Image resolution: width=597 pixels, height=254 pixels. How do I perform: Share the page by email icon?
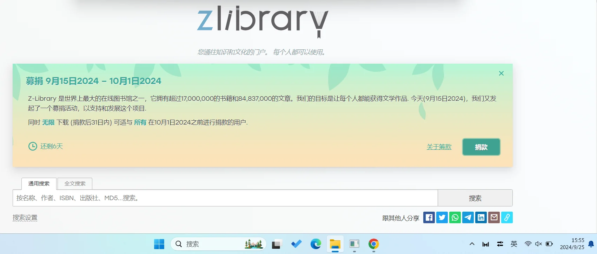click(494, 218)
